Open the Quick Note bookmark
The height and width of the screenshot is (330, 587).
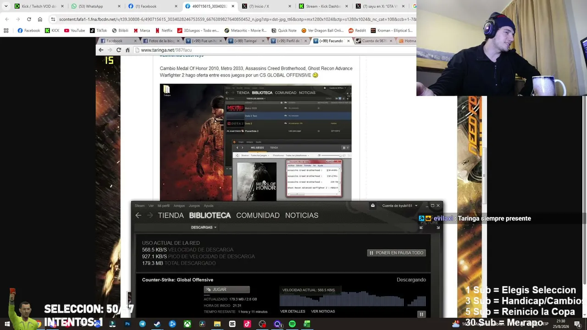tap(284, 31)
